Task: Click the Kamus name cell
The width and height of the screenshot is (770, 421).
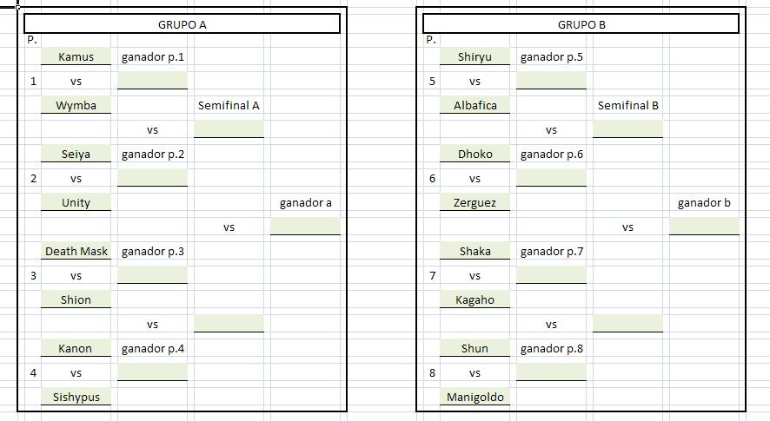Action: tap(76, 56)
